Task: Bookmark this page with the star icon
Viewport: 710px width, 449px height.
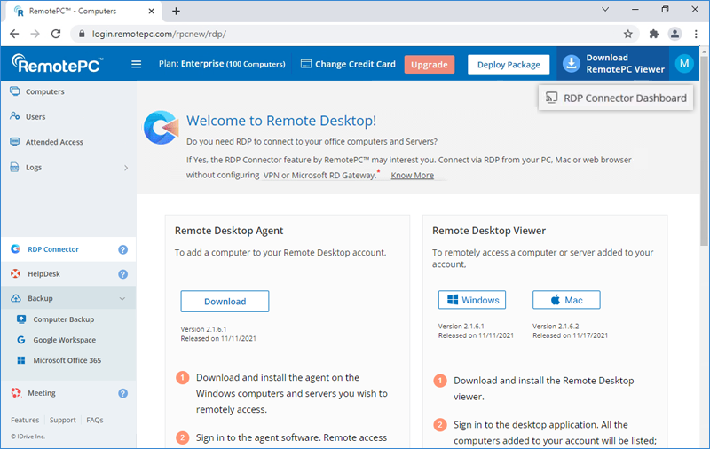Action: [x=627, y=34]
